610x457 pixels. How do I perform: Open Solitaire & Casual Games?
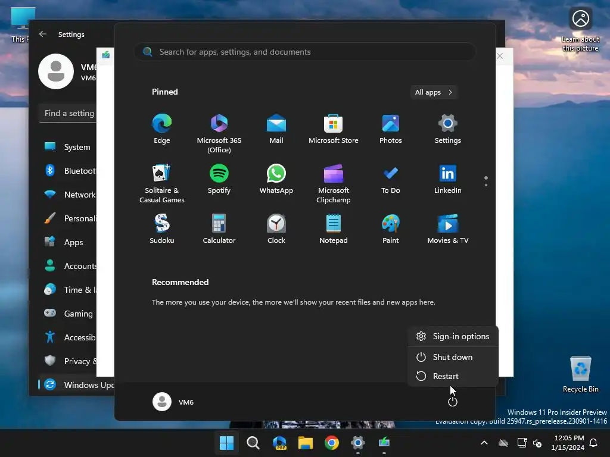(162, 183)
